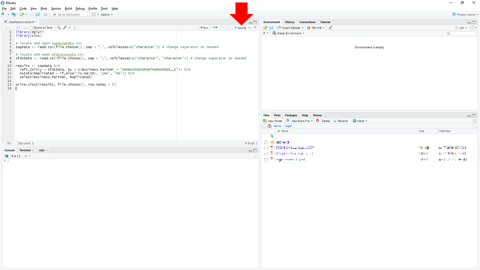Clear environment objects with broom icon
Image resolution: width=480 pixels, height=270 pixels.
click(x=331, y=28)
